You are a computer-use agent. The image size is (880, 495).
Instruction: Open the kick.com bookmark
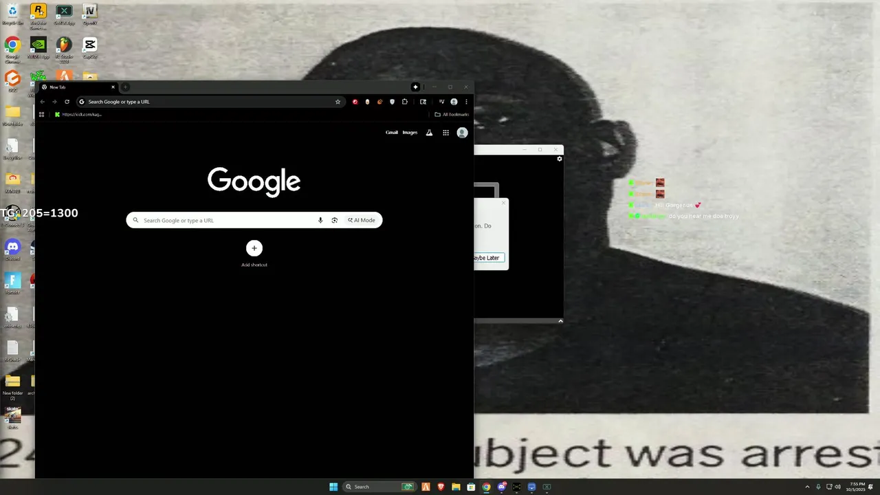(78, 114)
